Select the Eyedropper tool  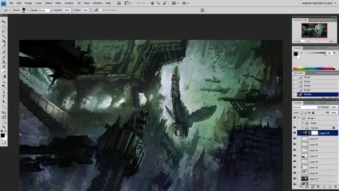coord(4,46)
